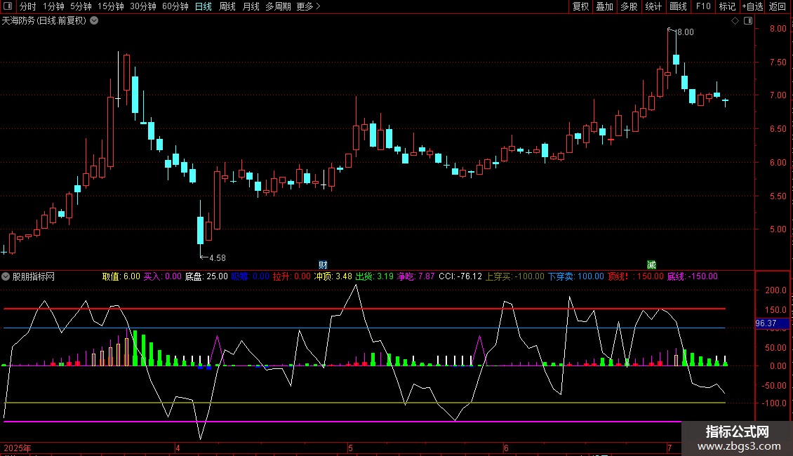Viewport: 793px width, 456px height.
Task: Click the 财 info marker under the chart
Action: pyautogui.click(x=323, y=265)
